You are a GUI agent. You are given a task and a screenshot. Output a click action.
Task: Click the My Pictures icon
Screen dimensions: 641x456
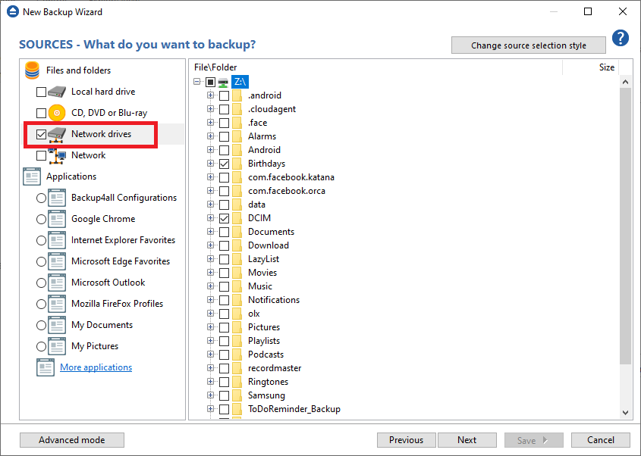tap(57, 346)
